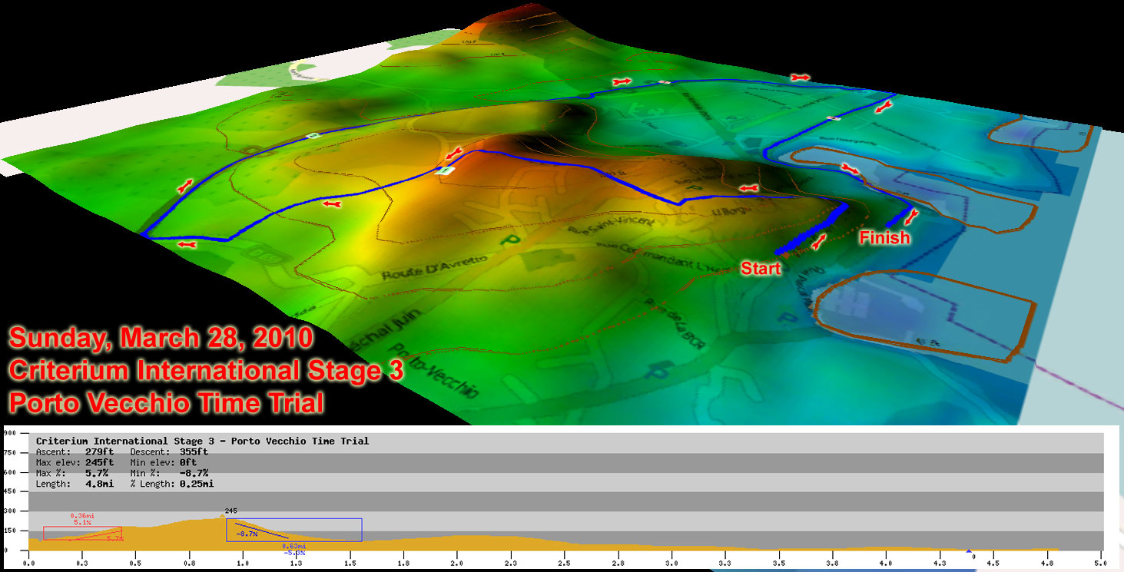Viewport: 1124px width, 572px height.
Task: Select the blue descent gradient box
Action: pos(293,530)
